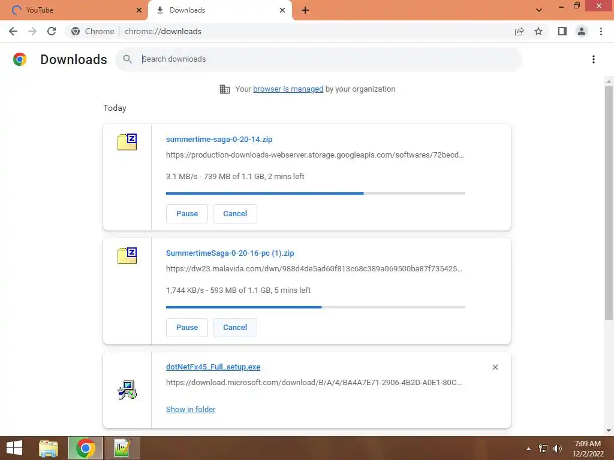Open the browser side panel
Viewport: 614px width, 460px height.
click(x=562, y=31)
